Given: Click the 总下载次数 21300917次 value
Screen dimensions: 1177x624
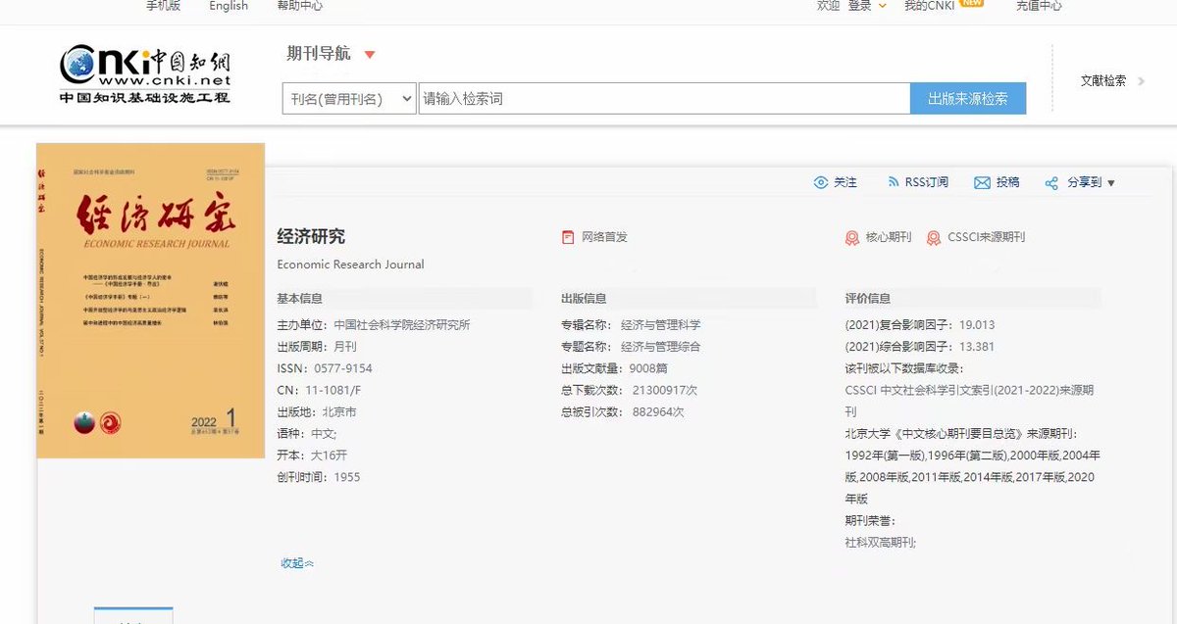Looking at the screenshot, I should click(665, 390).
